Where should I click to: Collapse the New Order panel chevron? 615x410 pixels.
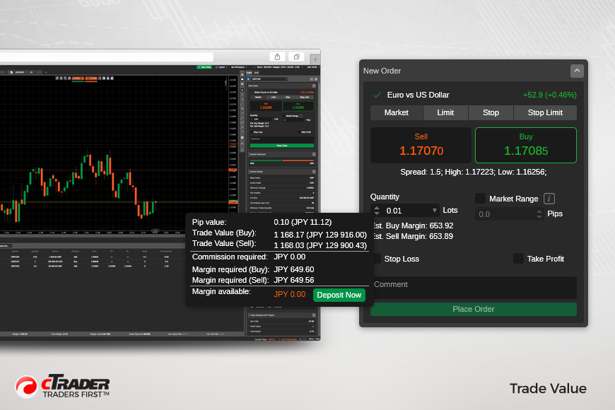577,71
